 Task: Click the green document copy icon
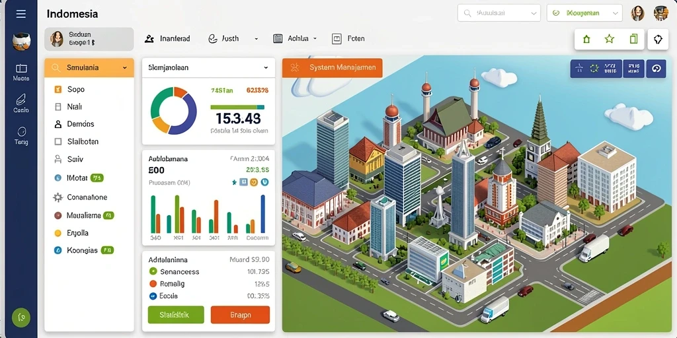pyautogui.click(x=633, y=39)
